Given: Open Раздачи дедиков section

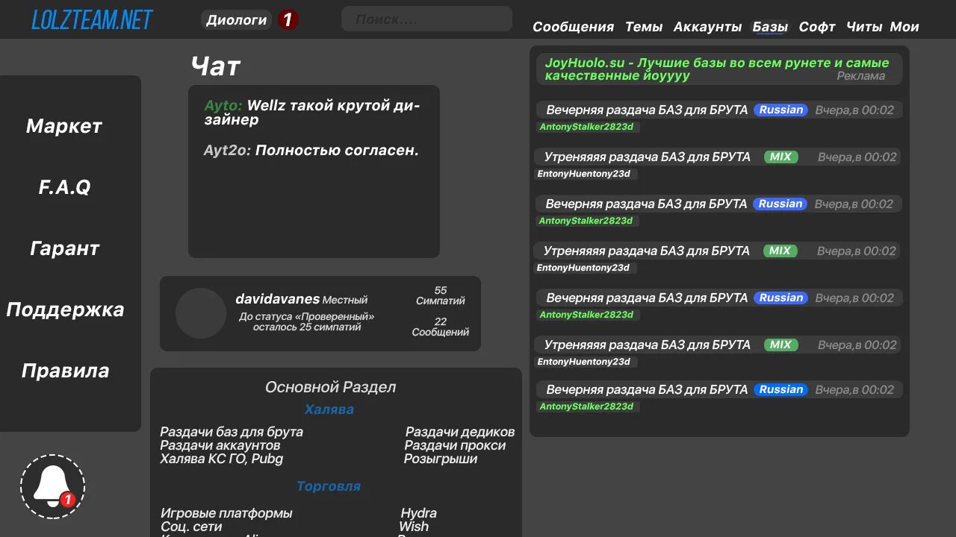Looking at the screenshot, I should pos(460,432).
